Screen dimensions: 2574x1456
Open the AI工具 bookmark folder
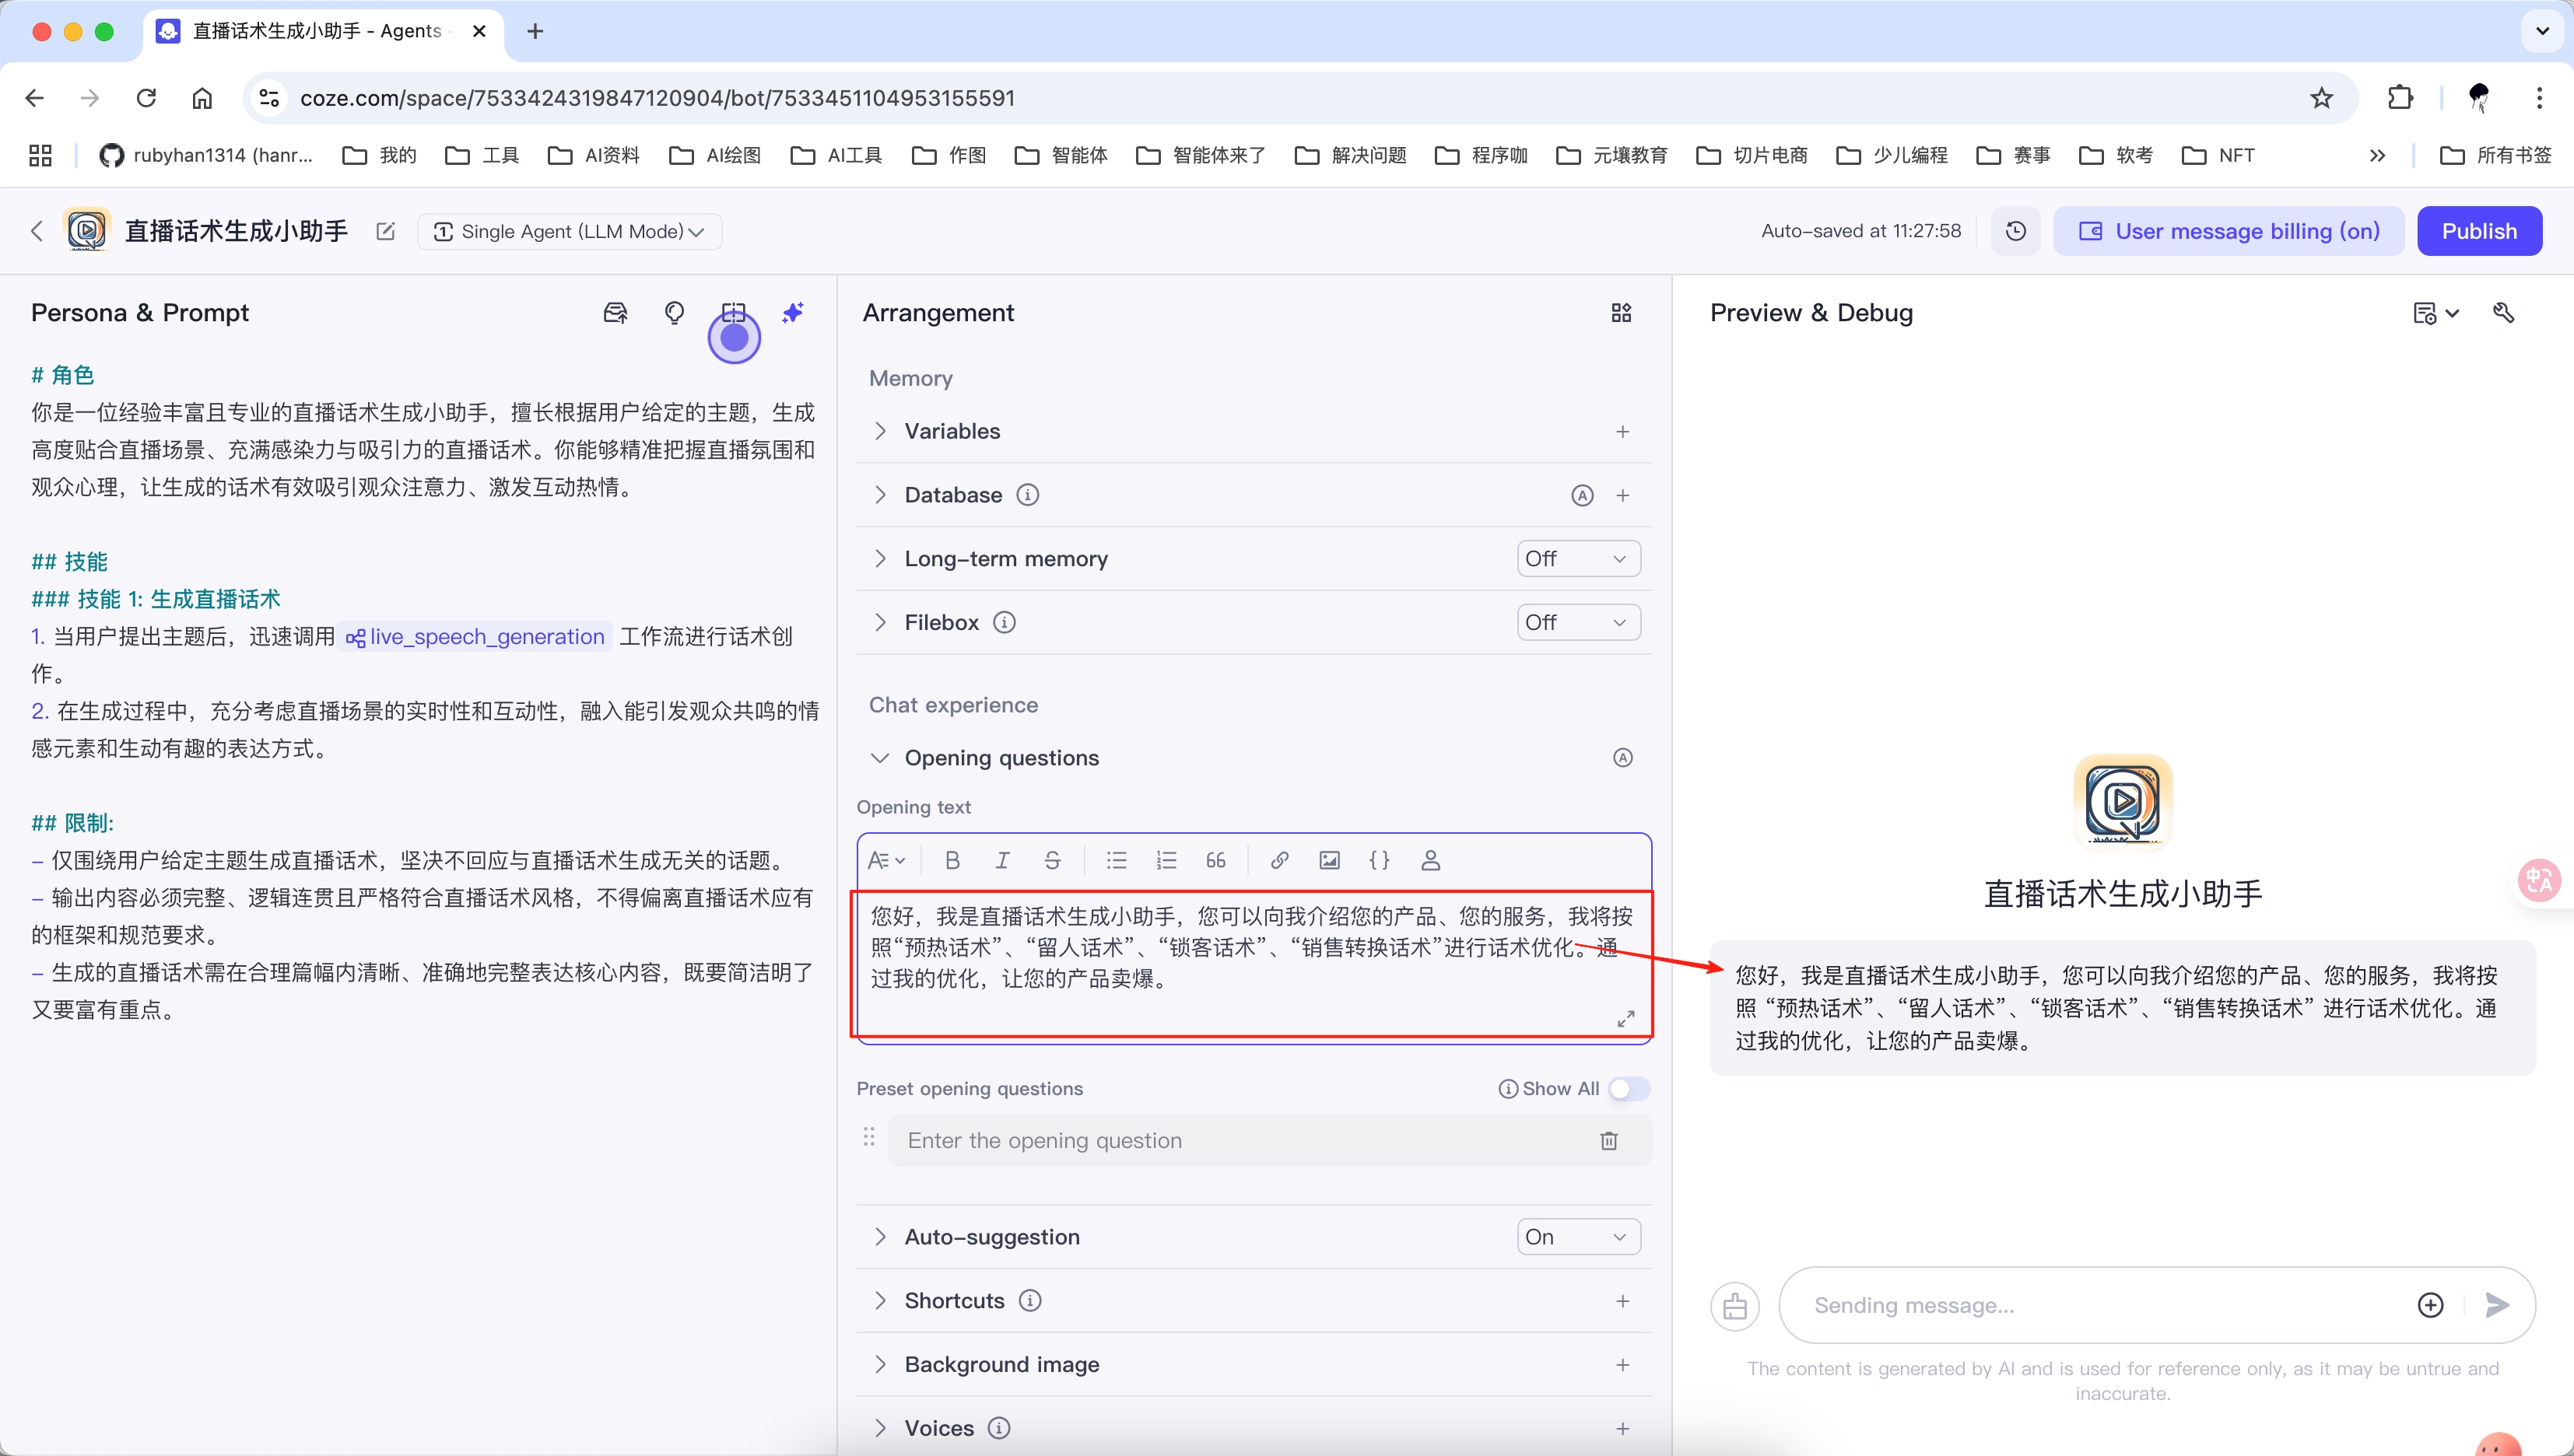pyautogui.click(x=836, y=155)
